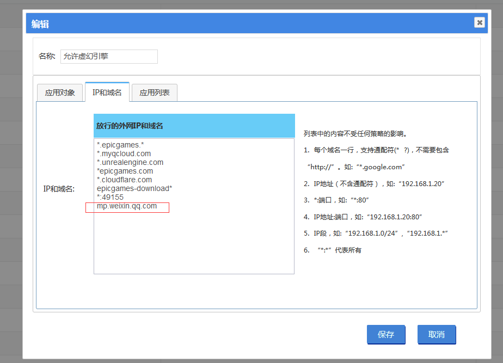The image size is (503, 363).
Task: Switch to the 应用对象 tab
Action: click(60, 93)
